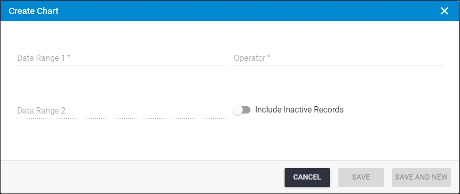Screen dimensions: 460x194
Task: Toggle Include Inactive Records switch
Action: click(241, 110)
